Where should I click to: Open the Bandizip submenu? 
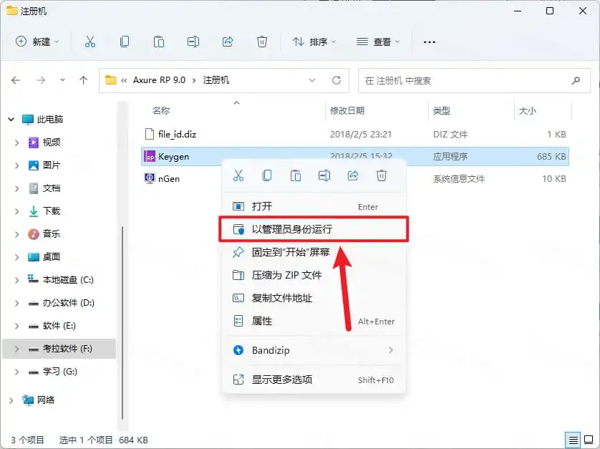coord(314,350)
